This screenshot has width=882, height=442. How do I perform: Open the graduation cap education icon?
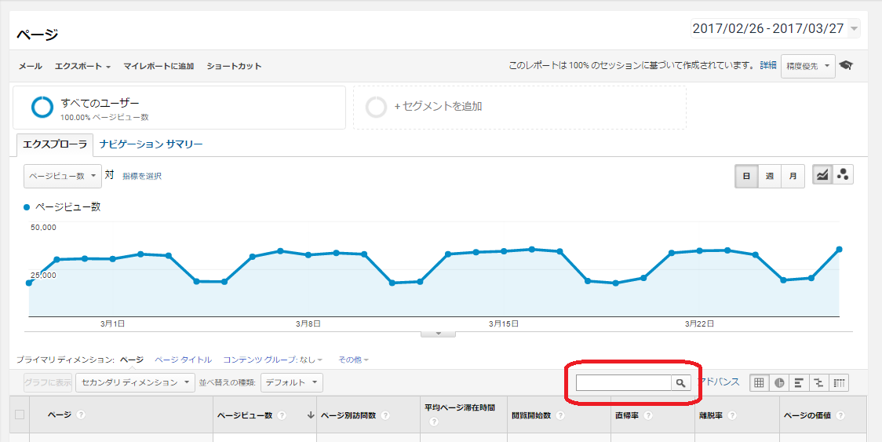click(x=846, y=66)
